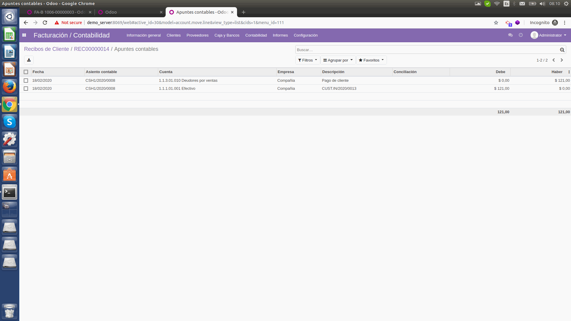Tick the select-all checkbox in table header
This screenshot has width=571, height=321.
tap(26, 72)
